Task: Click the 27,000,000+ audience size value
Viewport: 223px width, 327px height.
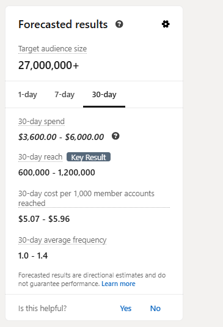Action: pos(48,65)
